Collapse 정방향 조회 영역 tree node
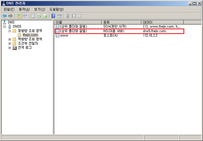Viewport: 203px width, 141px height. (10, 31)
